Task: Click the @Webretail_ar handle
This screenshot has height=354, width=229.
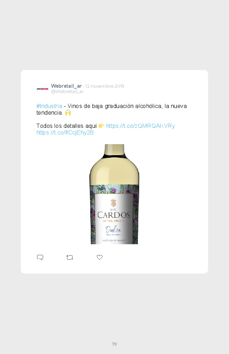Action: click(67, 91)
